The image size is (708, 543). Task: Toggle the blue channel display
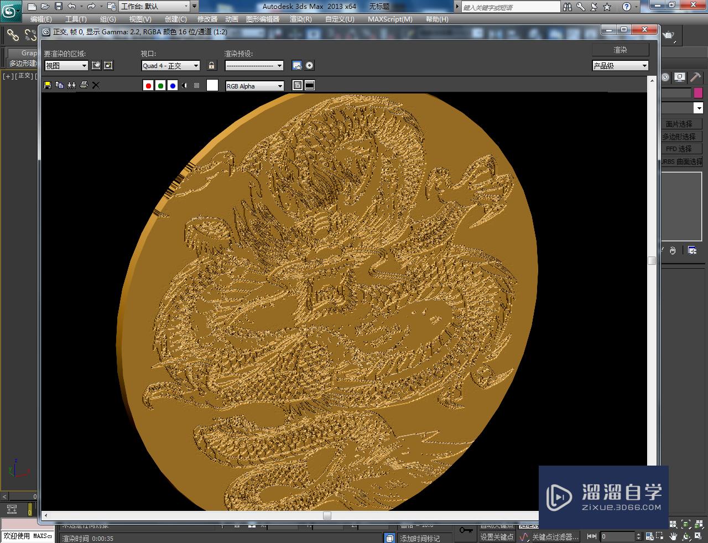[173, 86]
